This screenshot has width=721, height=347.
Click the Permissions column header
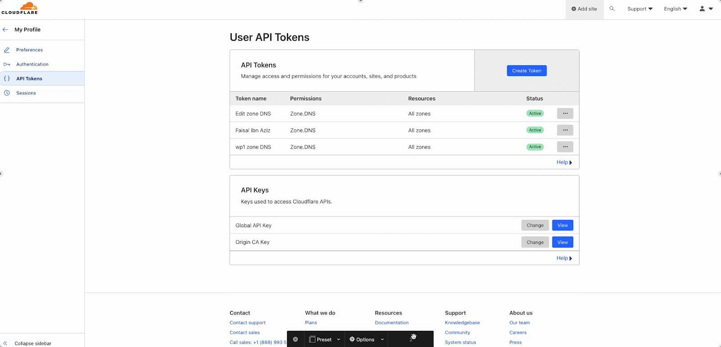click(306, 99)
